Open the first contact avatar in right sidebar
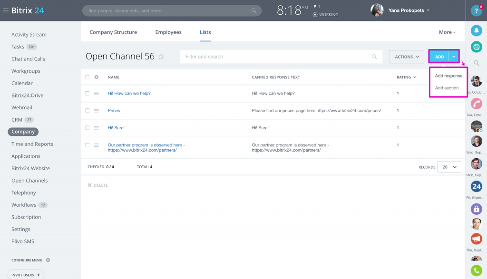Image resolution: width=487 pixels, height=279 pixels. (x=476, y=81)
